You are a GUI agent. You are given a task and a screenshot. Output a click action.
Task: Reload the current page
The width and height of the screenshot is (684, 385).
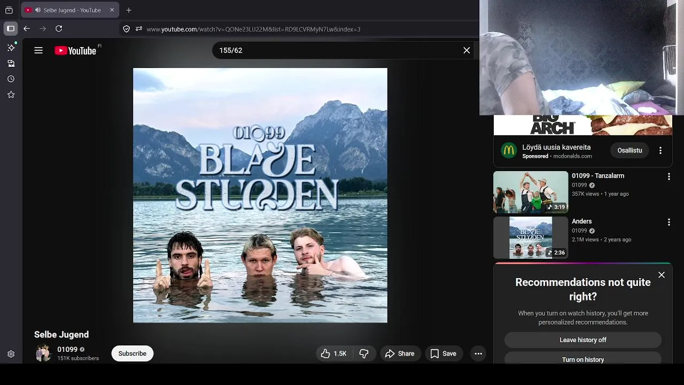pyautogui.click(x=59, y=29)
